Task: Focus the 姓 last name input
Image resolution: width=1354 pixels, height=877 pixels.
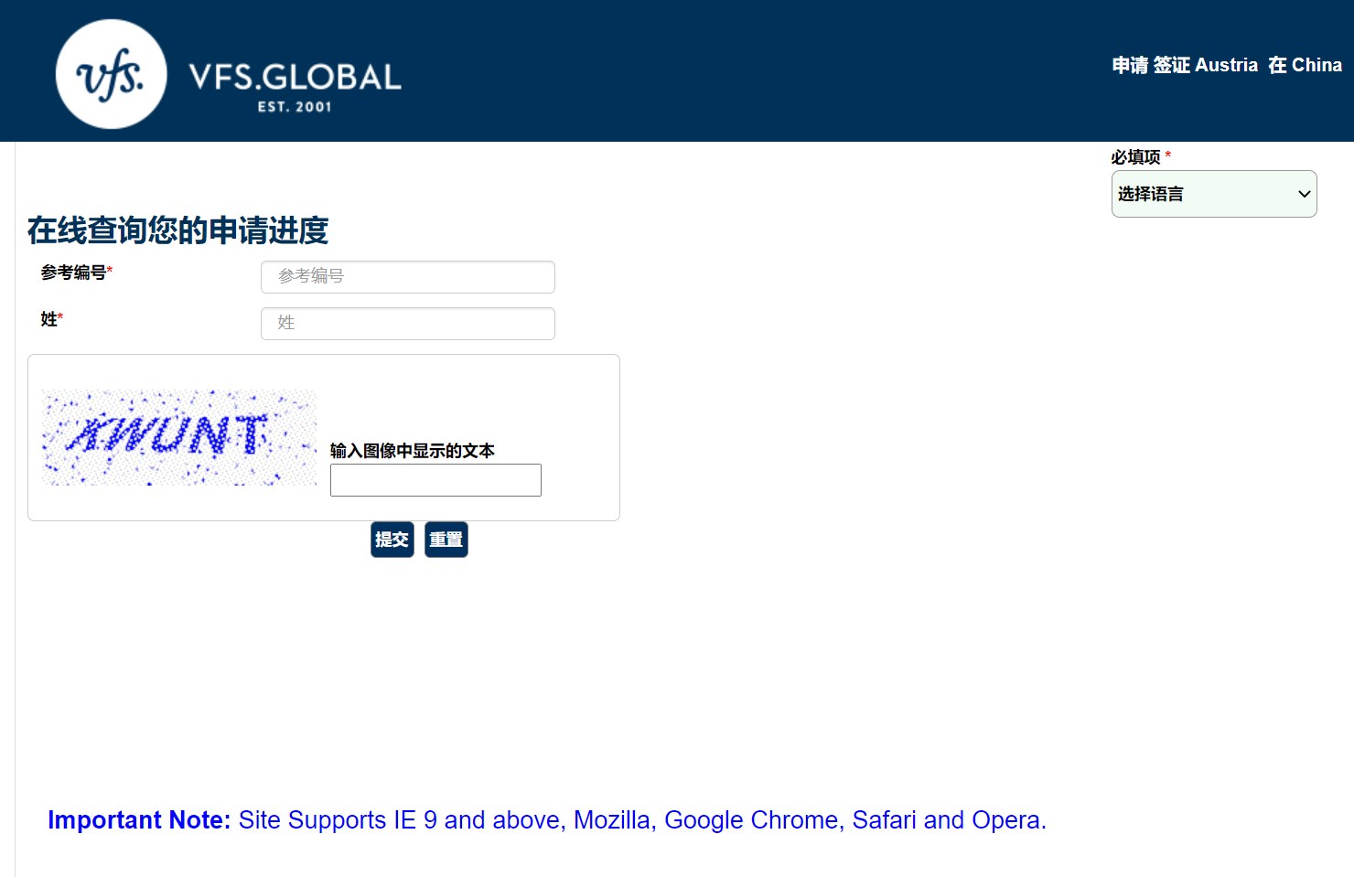Action: 408,324
